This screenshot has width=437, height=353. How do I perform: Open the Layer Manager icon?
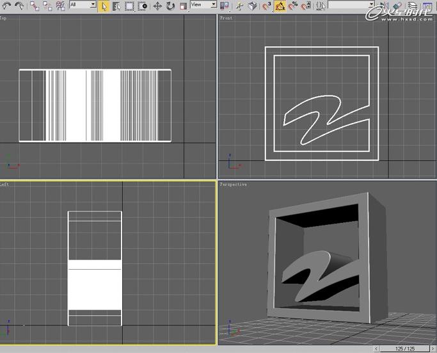pos(413,6)
